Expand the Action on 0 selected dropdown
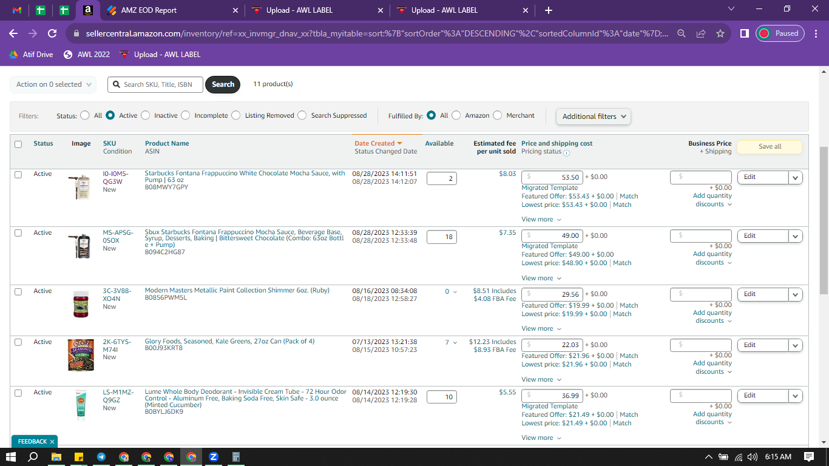This screenshot has width=829, height=466. click(x=53, y=84)
